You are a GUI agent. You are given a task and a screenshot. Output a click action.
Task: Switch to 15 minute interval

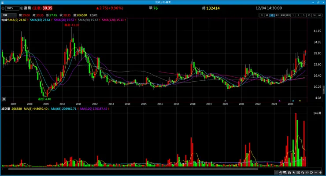coord(309,15)
